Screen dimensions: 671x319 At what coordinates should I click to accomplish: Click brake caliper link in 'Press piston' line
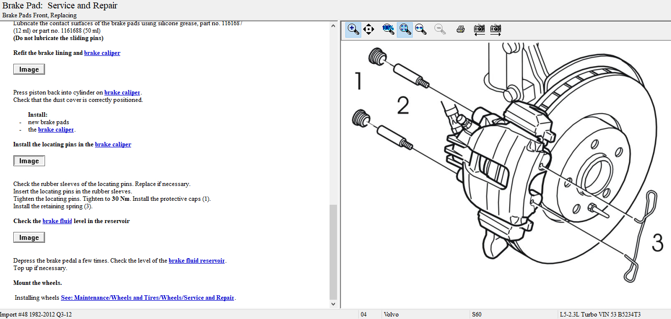[122, 92]
